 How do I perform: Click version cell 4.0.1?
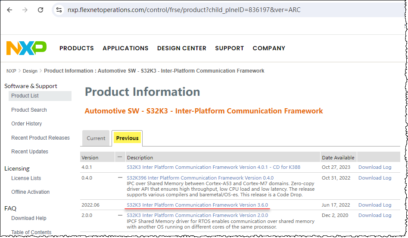click(x=87, y=167)
